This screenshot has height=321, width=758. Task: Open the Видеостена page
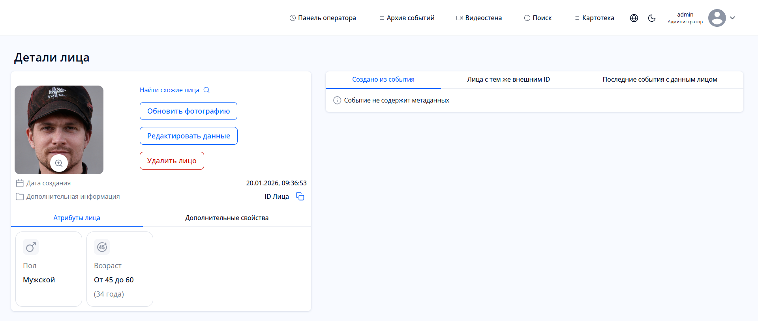coord(479,18)
